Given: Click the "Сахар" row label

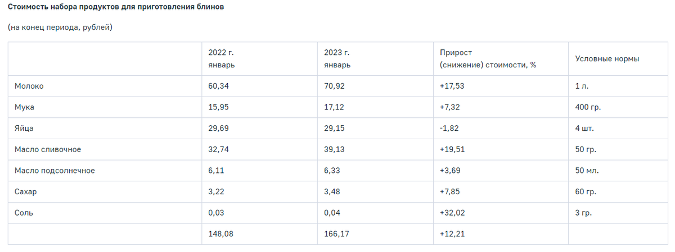Looking at the screenshot, I should [26, 192].
